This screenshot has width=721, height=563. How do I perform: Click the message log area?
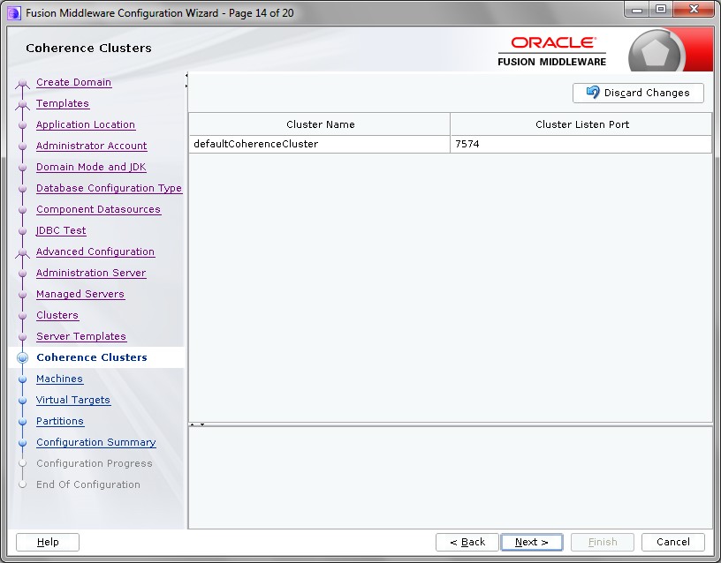[x=450, y=477]
